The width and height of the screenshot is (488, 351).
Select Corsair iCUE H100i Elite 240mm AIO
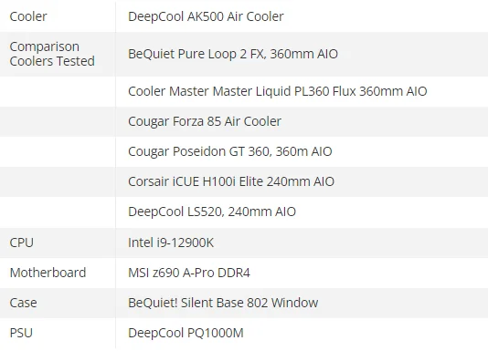coord(231,181)
